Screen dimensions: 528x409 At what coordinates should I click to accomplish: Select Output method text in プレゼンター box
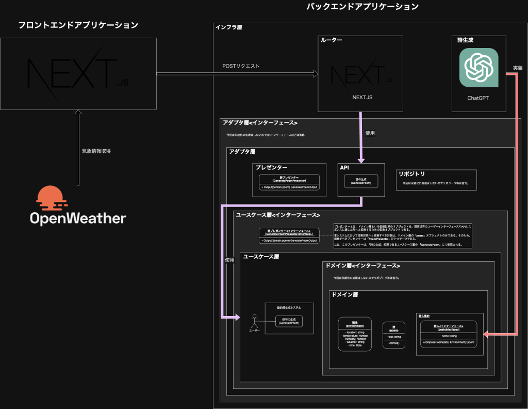tap(289, 187)
